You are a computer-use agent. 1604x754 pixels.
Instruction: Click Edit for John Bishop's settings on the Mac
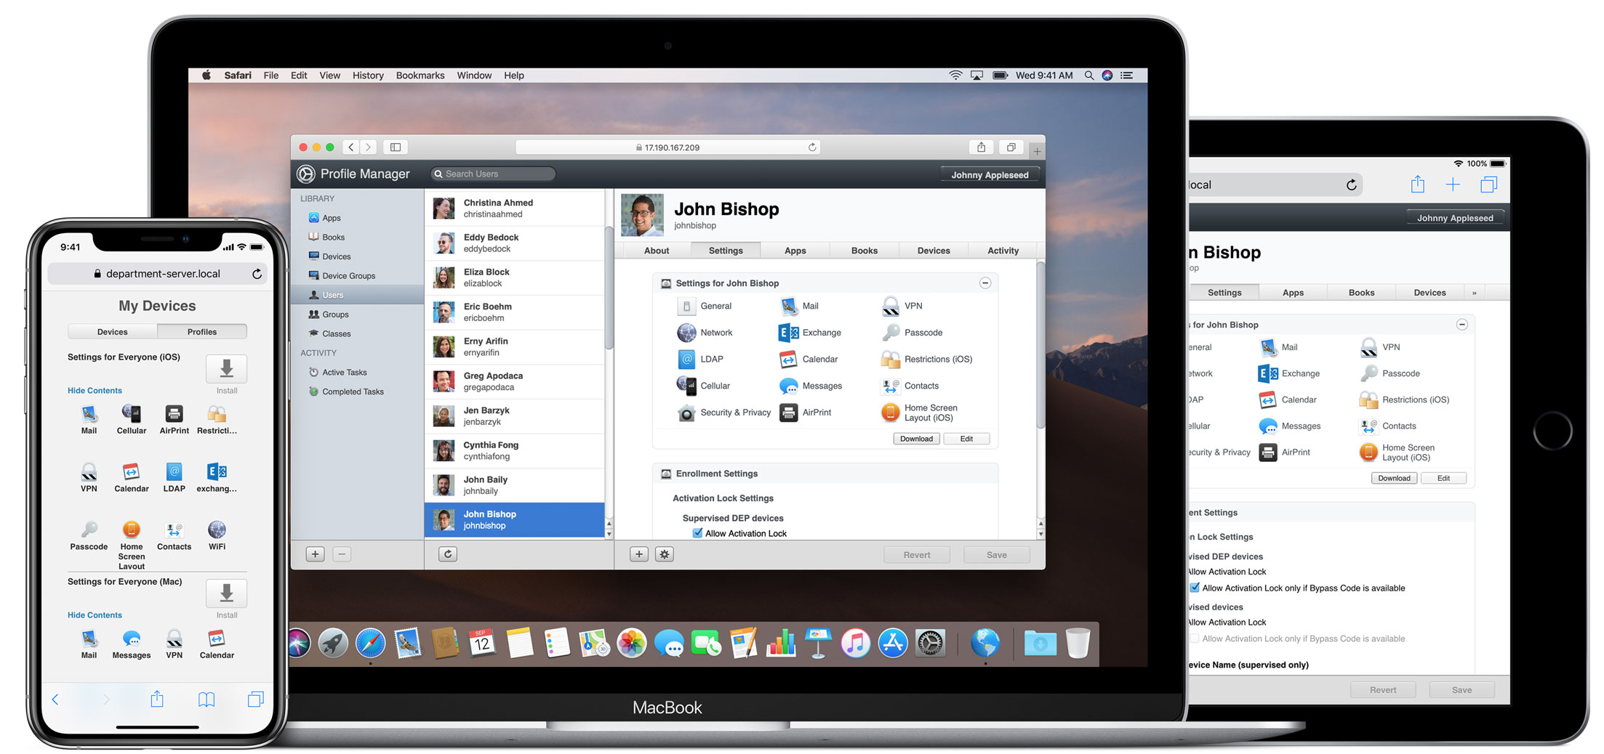pos(966,439)
